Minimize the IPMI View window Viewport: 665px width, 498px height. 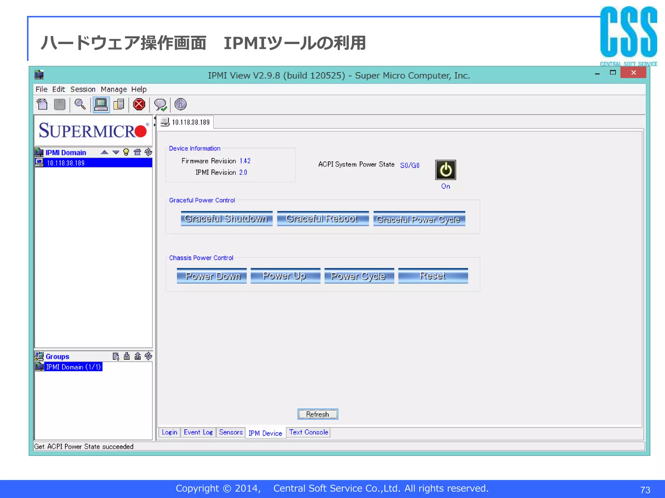[597, 73]
